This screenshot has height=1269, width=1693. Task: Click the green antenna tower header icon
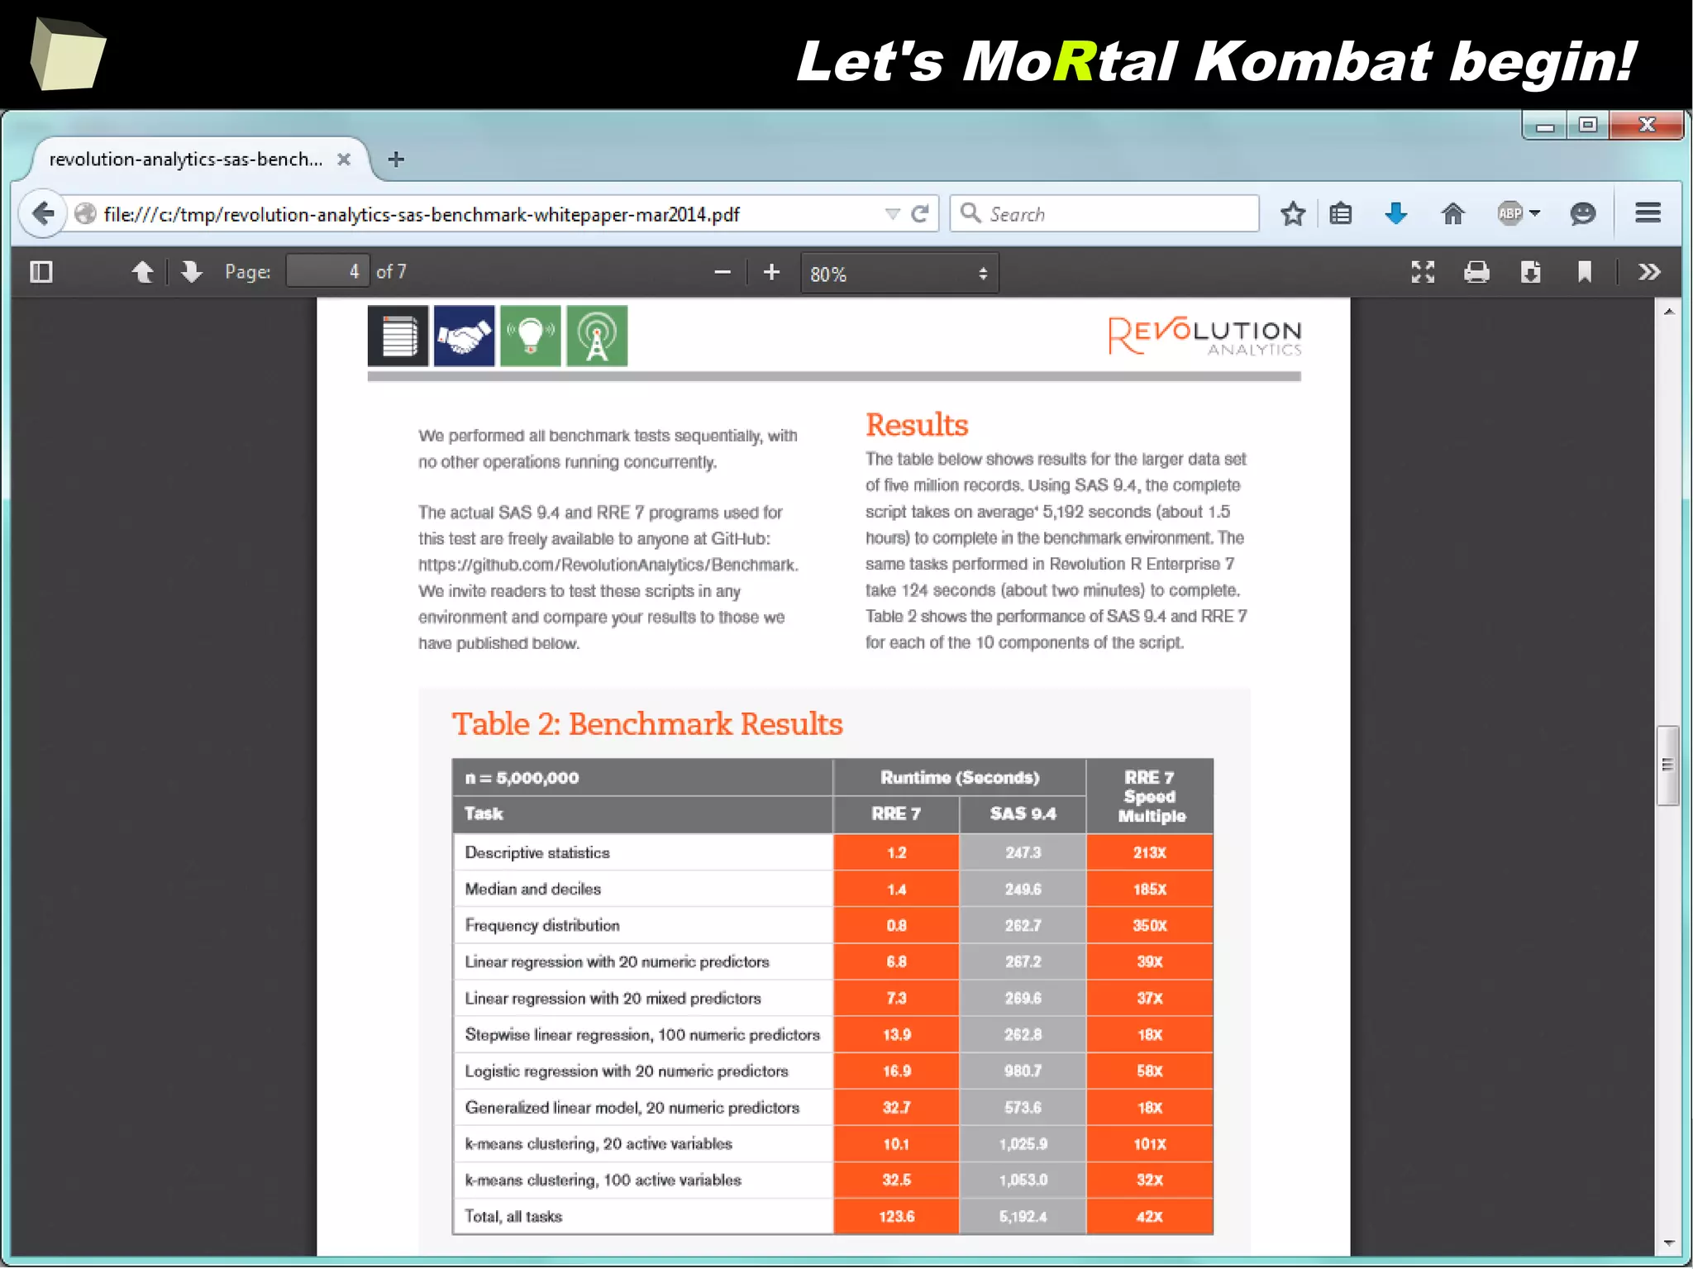(597, 336)
